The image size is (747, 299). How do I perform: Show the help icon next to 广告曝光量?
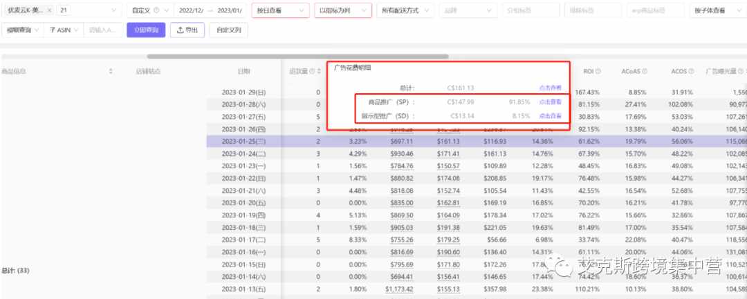tap(740, 71)
